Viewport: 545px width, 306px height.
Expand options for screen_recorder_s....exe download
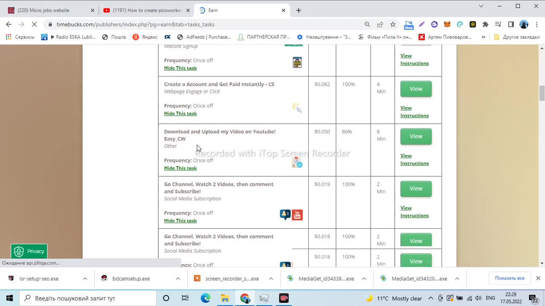tap(271, 279)
